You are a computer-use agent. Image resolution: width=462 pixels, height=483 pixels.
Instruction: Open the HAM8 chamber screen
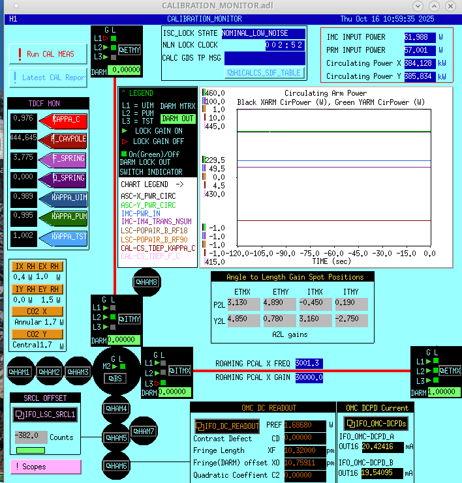[x=146, y=282]
